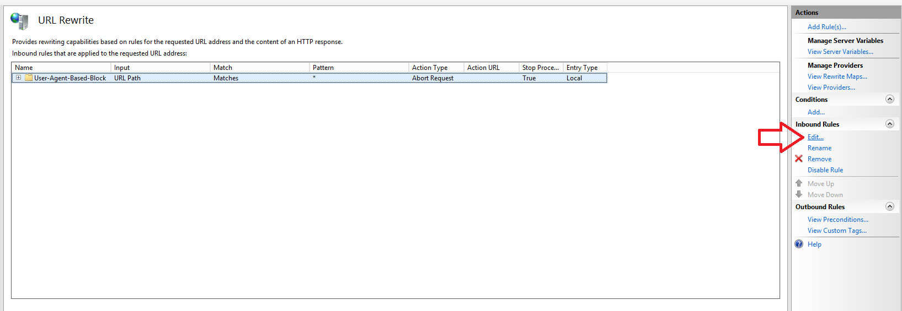Click Rename in the Actions pane
The height and width of the screenshot is (311, 902).
pos(819,148)
